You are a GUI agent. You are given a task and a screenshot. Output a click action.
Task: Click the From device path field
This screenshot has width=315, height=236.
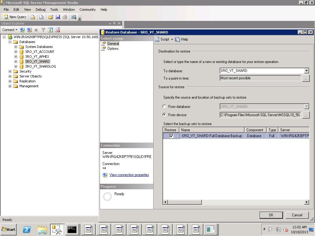pos(260,115)
